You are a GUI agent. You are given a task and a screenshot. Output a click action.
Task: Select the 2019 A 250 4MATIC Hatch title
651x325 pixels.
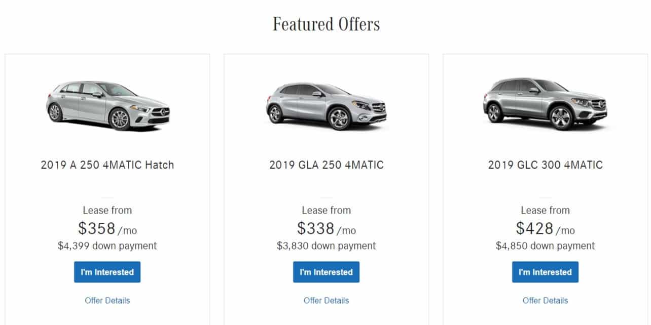107,165
